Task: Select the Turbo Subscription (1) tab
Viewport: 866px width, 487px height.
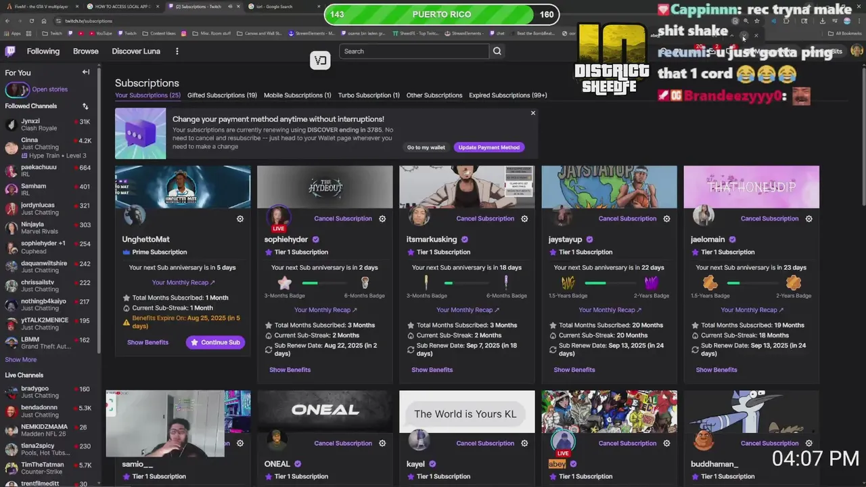Action: click(369, 95)
